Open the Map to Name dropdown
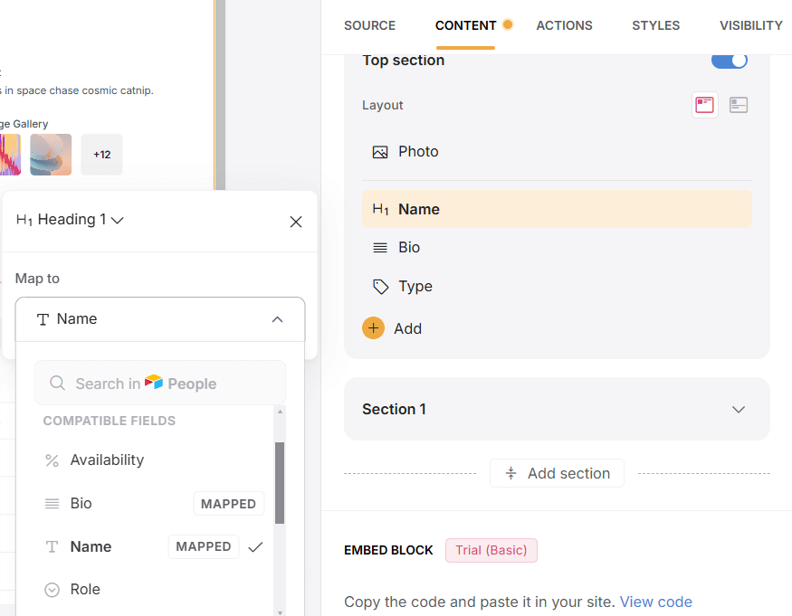This screenshot has height=616, width=792. (160, 319)
